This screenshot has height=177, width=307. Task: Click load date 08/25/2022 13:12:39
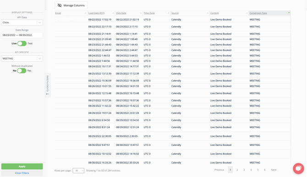[99, 74]
